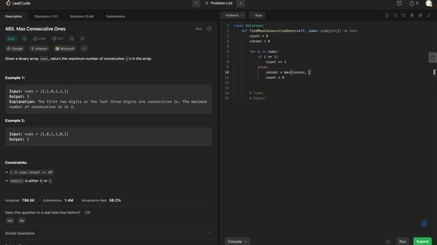This screenshot has width=437, height=245.
Task: Open the testcase panel icon beside Run
Action: click(x=388, y=242)
